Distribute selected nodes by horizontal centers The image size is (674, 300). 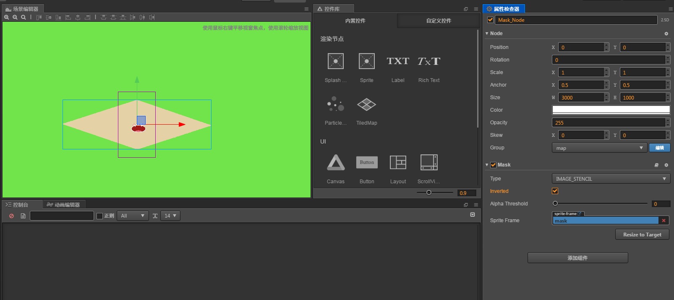pos(142,17)
